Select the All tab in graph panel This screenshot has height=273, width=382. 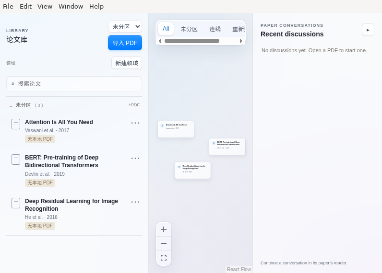coord(166,29)
